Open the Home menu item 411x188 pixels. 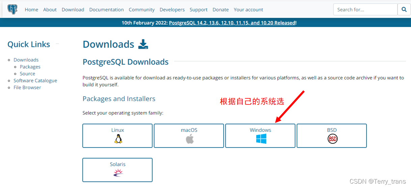pyautogui.click(x=31, y=10)
